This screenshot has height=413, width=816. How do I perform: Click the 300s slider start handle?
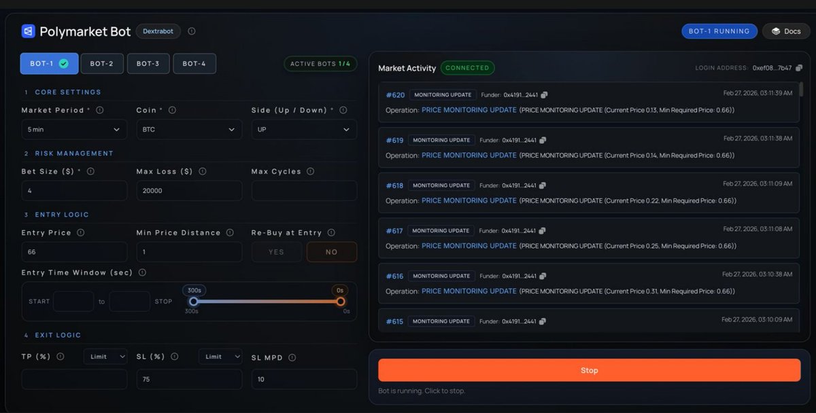193,302
